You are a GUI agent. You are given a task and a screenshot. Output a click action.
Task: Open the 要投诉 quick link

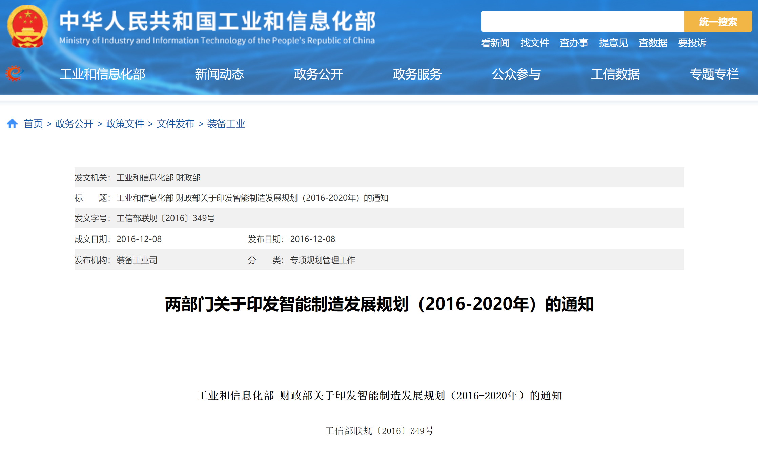(692, 43)
